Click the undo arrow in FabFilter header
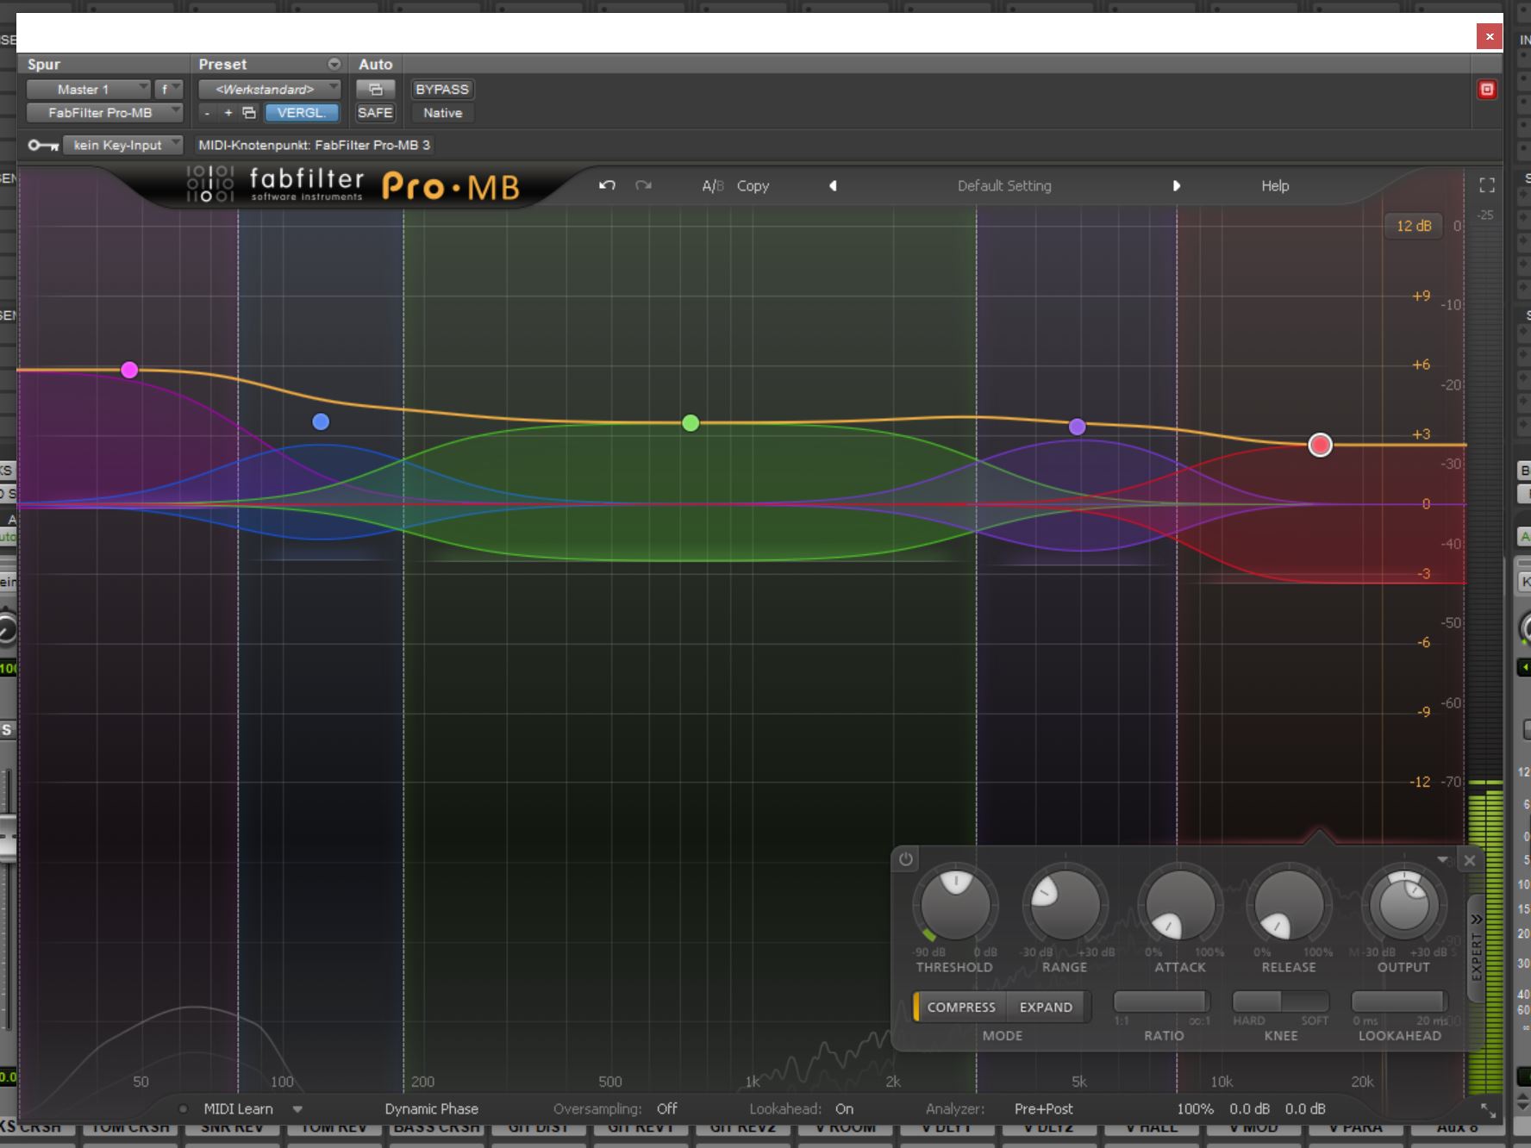The width and height of the screenshot is (1531, 1148). pyautogui.click(x=607, y=185)
